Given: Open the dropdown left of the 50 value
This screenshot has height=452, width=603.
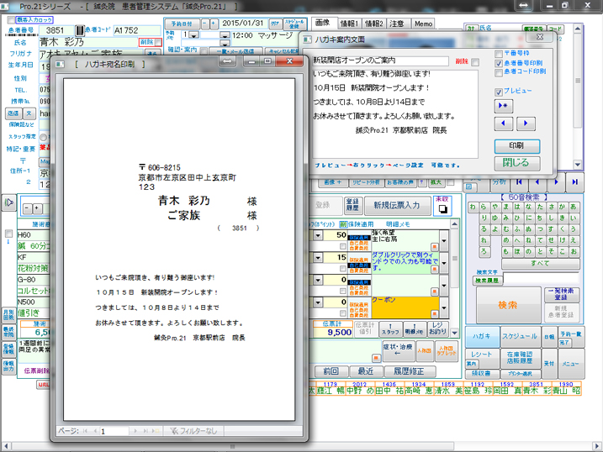Looking at the screenshot, I should [x=318, y=235].
